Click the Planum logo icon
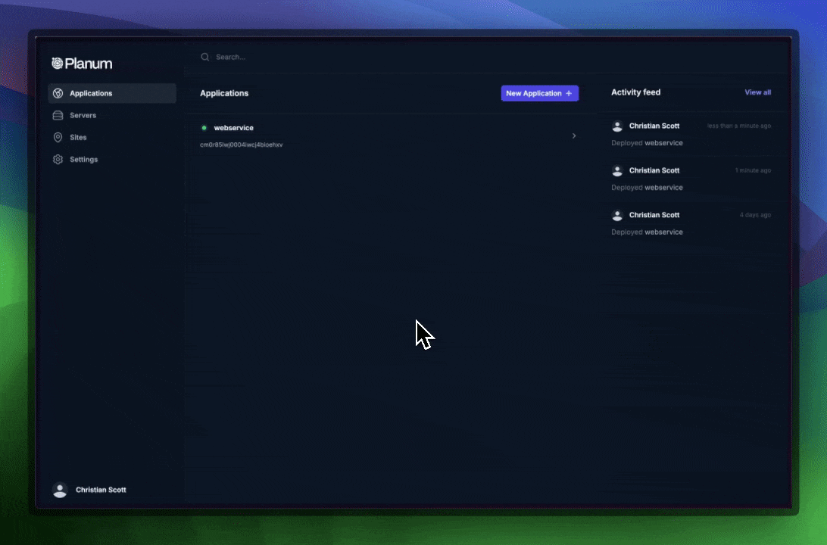Screen dimensions: 827x545 coord(58,64)
